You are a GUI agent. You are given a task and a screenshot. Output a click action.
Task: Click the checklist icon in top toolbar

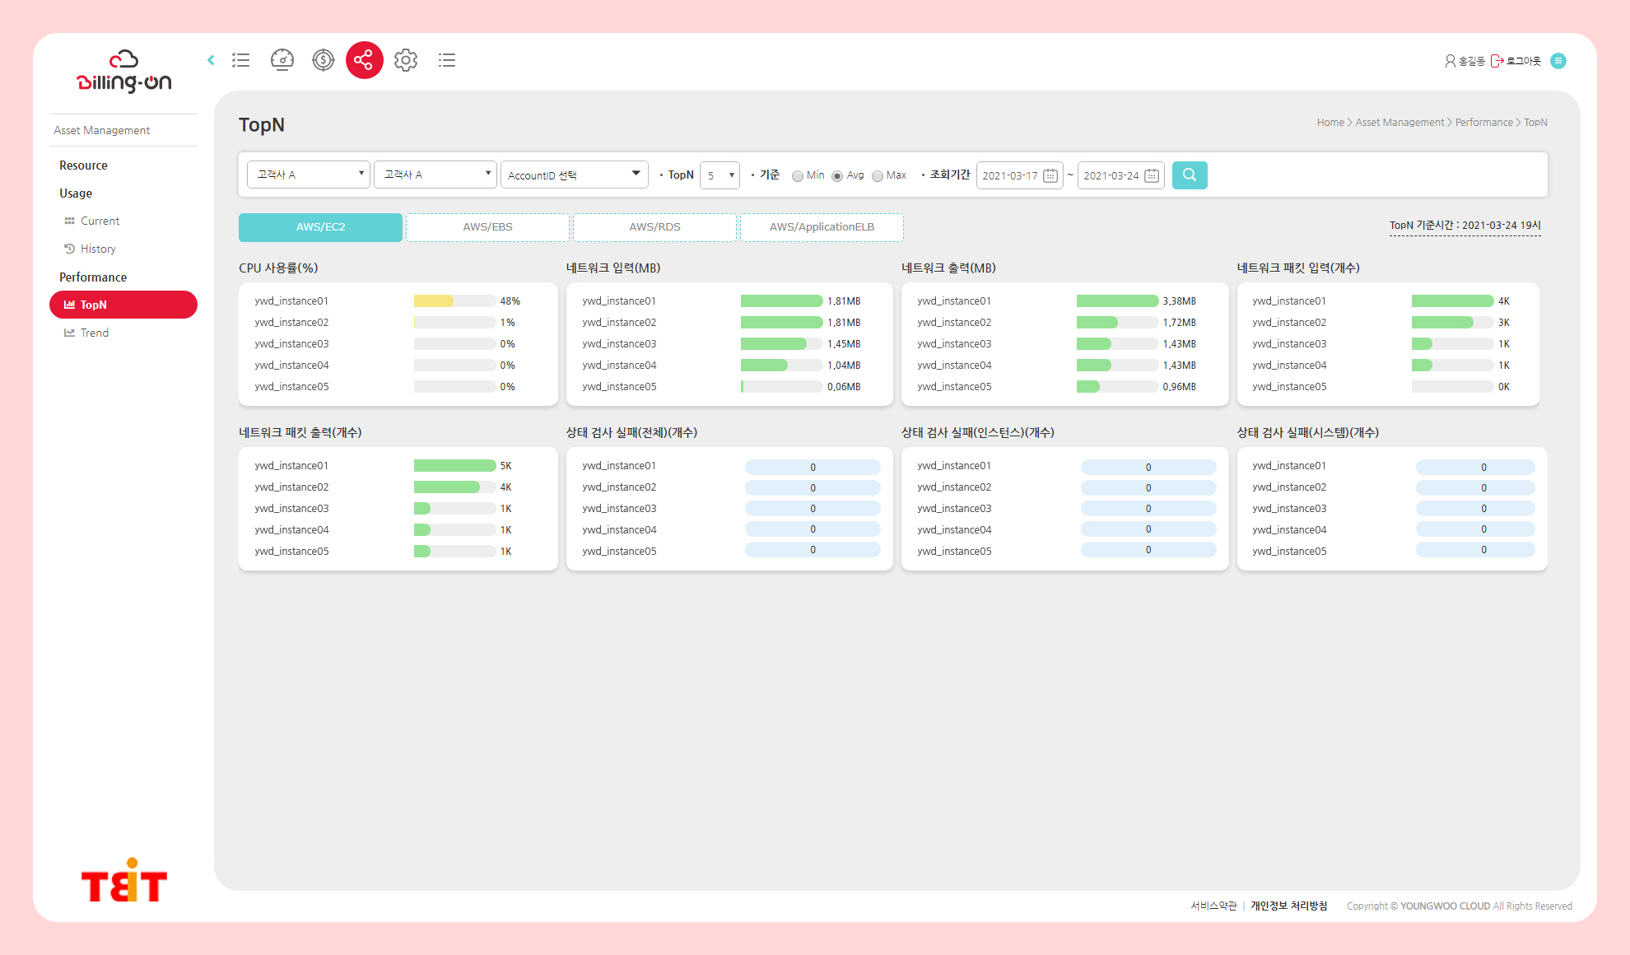tap(240, 60)
